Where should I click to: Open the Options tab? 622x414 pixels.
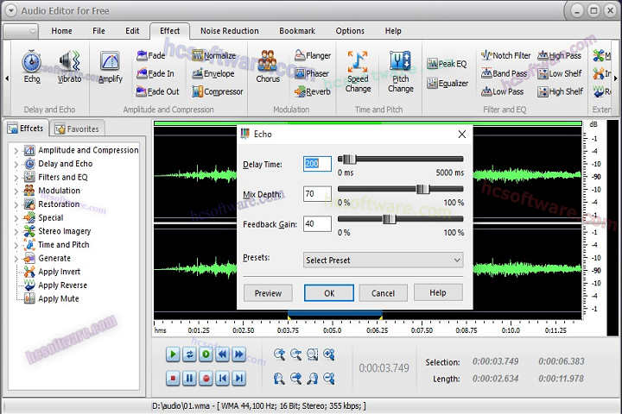(350, 31)
